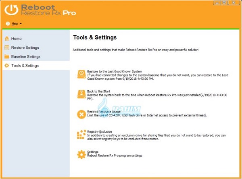This screenshot has width=242, height=179.
Task: Open the Baseline Settings tab
Action: coord(36,56)
